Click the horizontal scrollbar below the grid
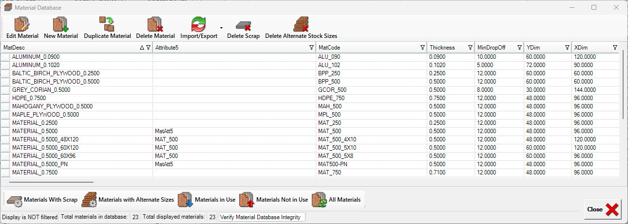 (x=52, y=182)
